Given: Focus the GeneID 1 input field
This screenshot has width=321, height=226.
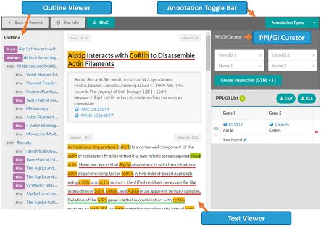Looking at the screenshot, I should tap(239, 55).
